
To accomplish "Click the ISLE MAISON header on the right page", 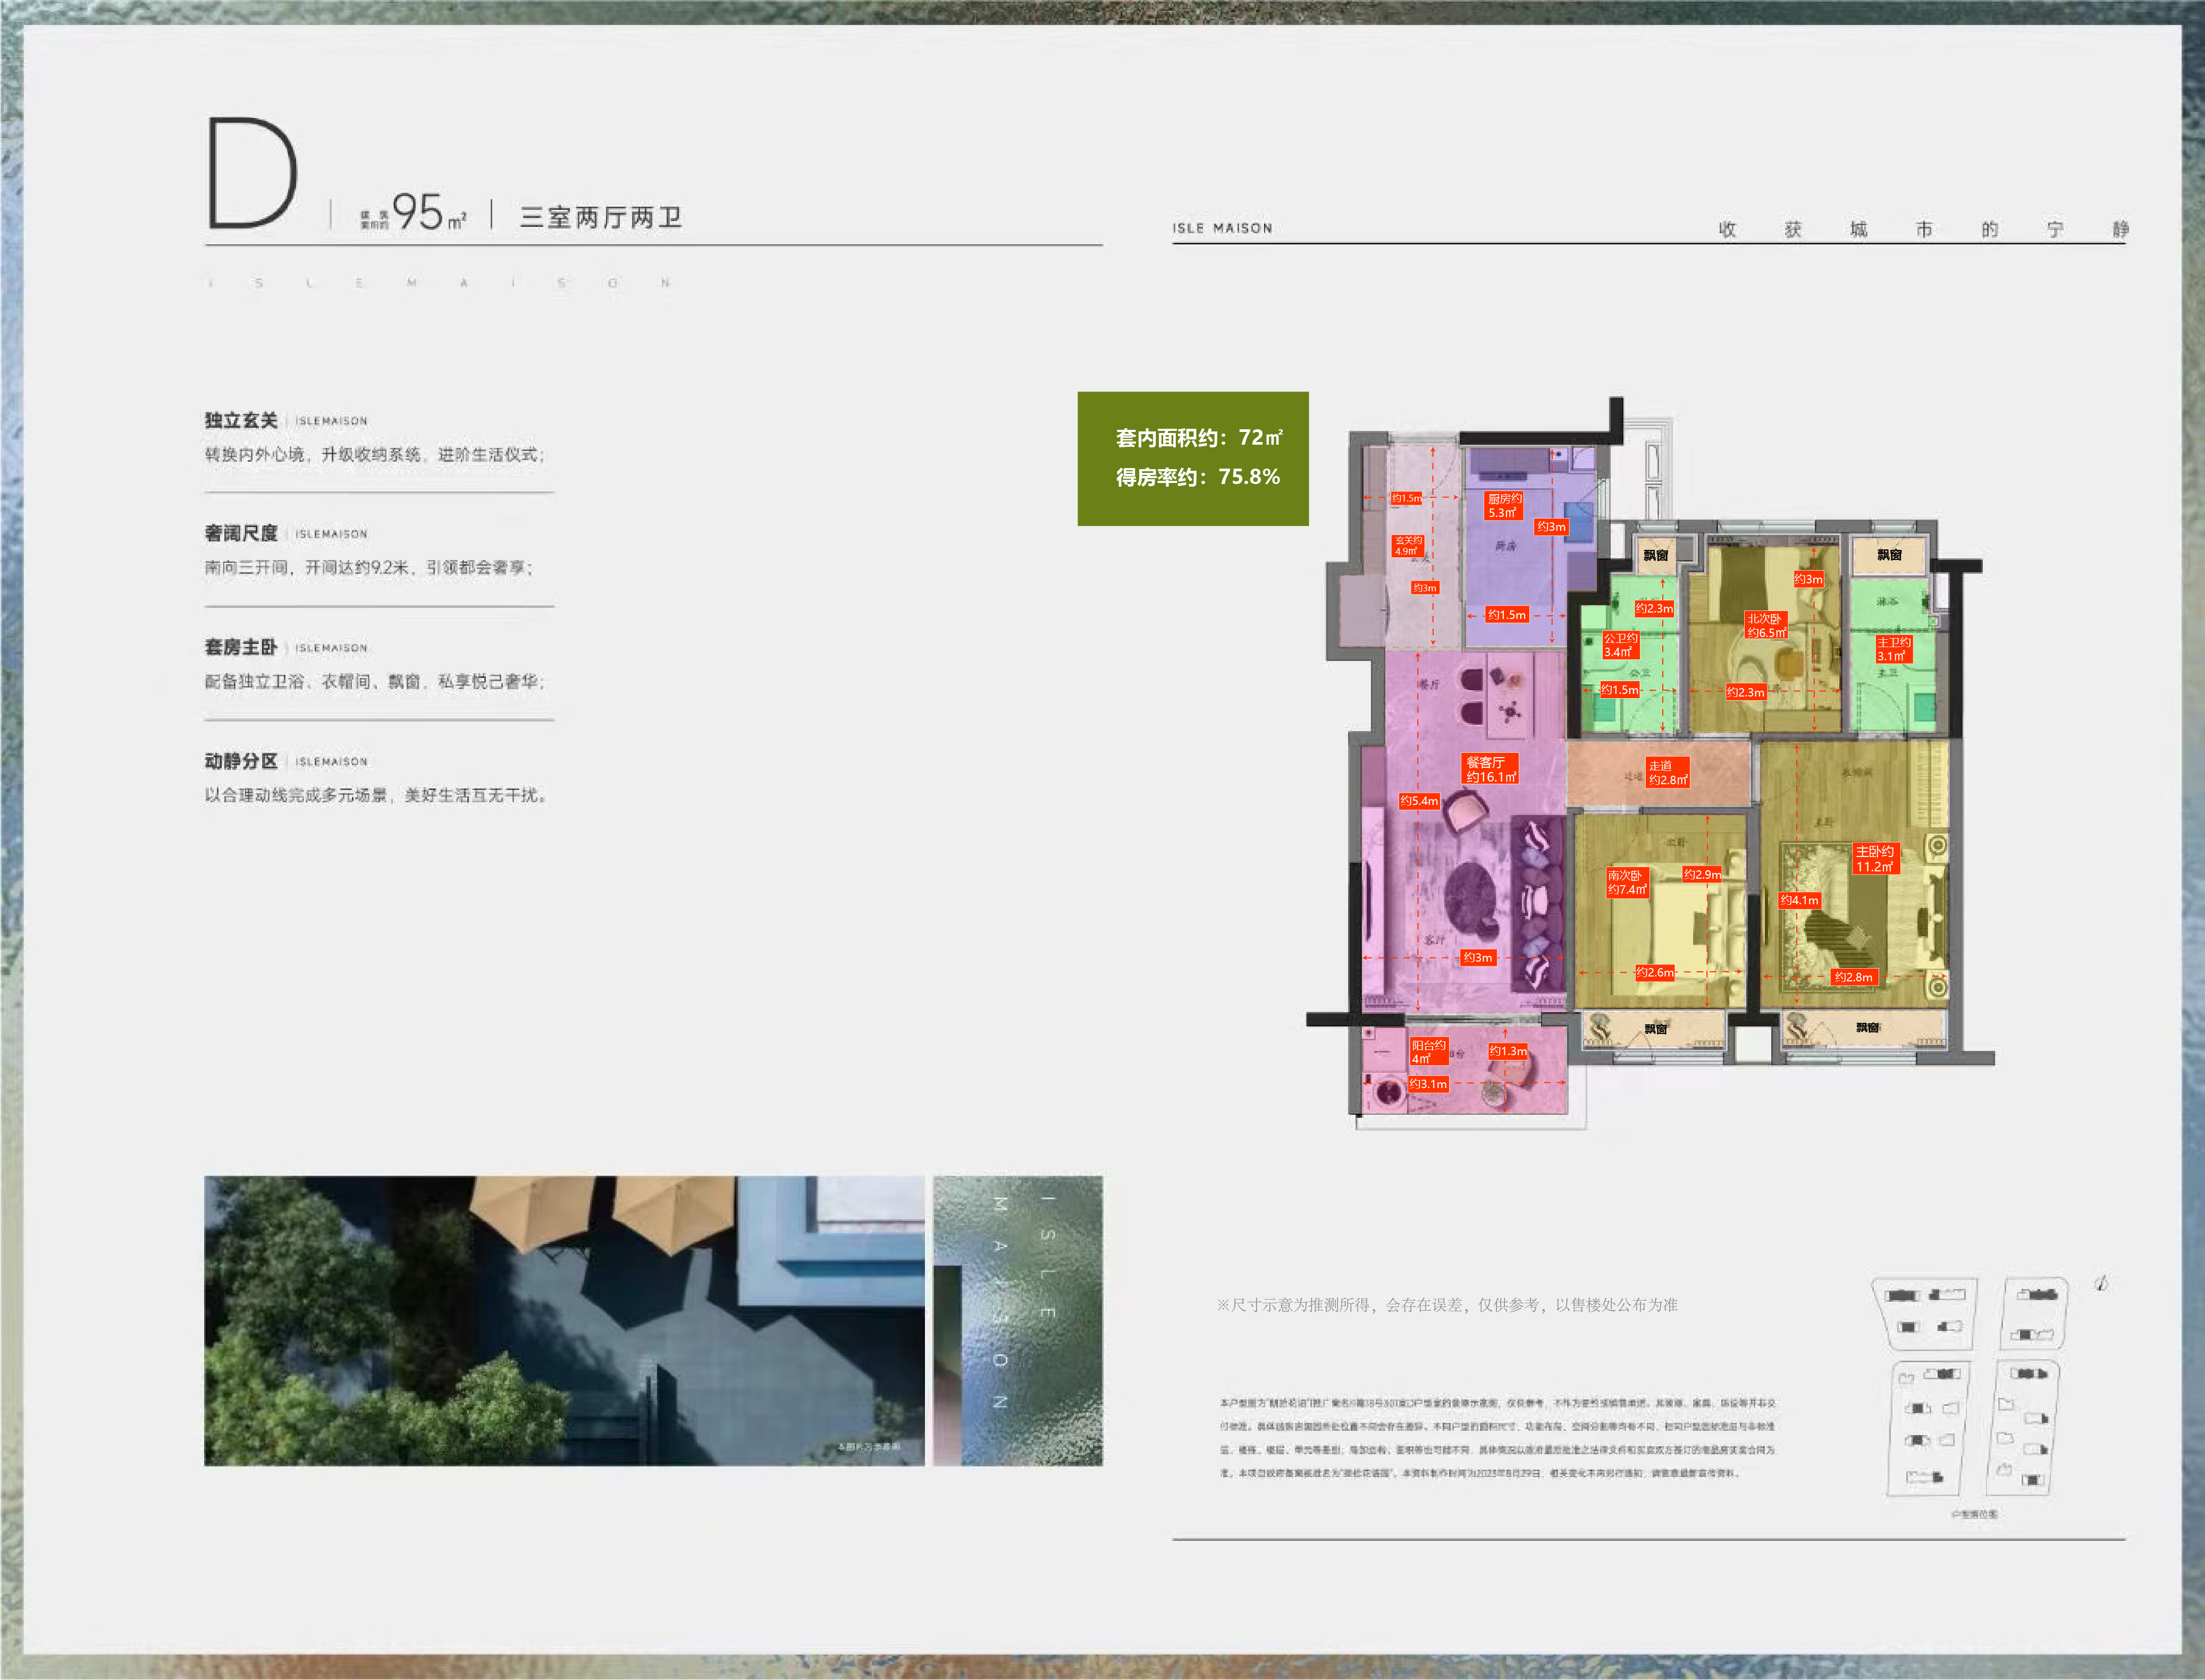I will pos(1223,228).
